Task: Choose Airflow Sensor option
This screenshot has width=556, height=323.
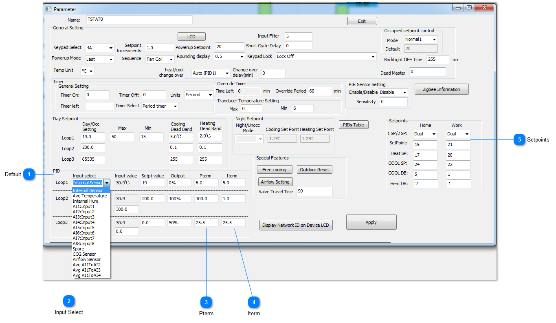Action: pos(91,259)
